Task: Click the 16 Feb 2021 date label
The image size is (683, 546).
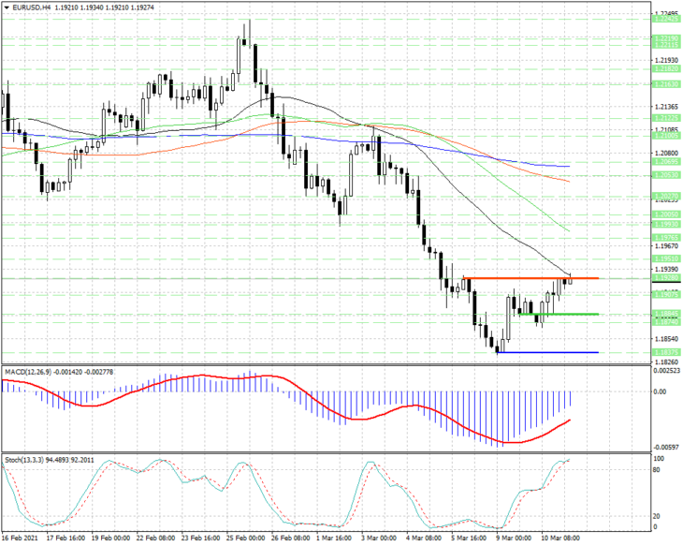Action: click(20, 539)
